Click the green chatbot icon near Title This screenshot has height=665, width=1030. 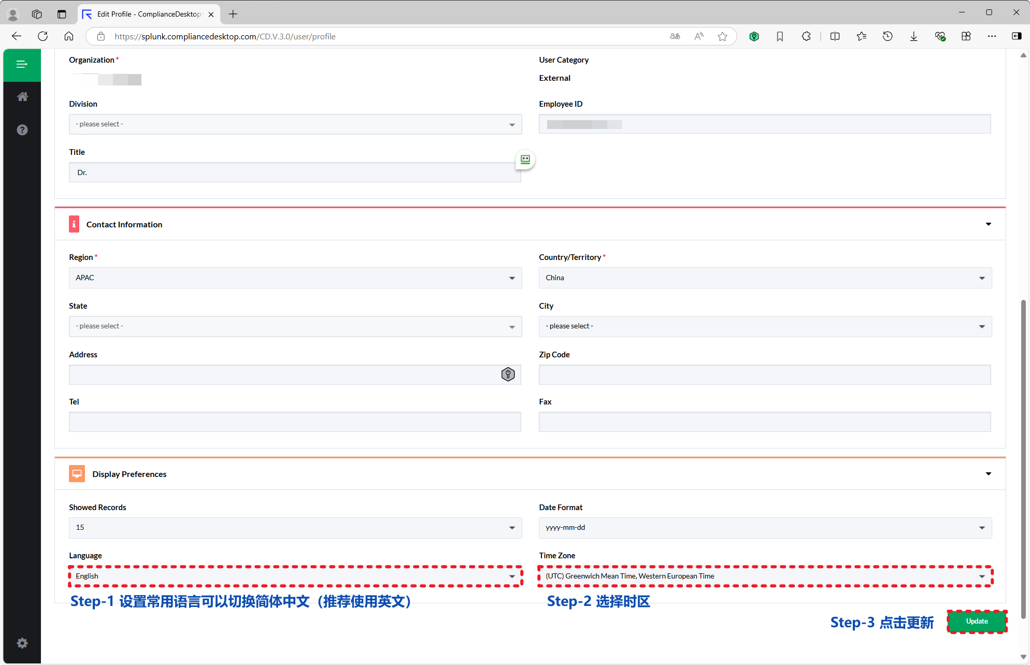tap(525, 160)
